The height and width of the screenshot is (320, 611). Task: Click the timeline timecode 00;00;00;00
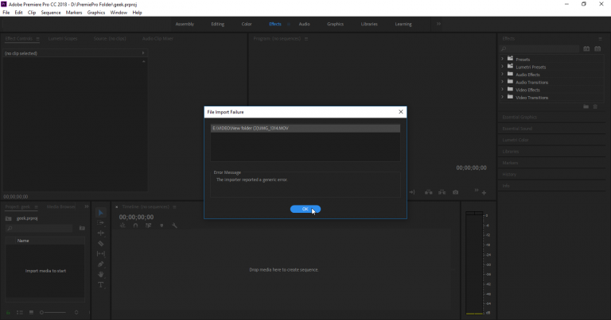pos(136,217)
